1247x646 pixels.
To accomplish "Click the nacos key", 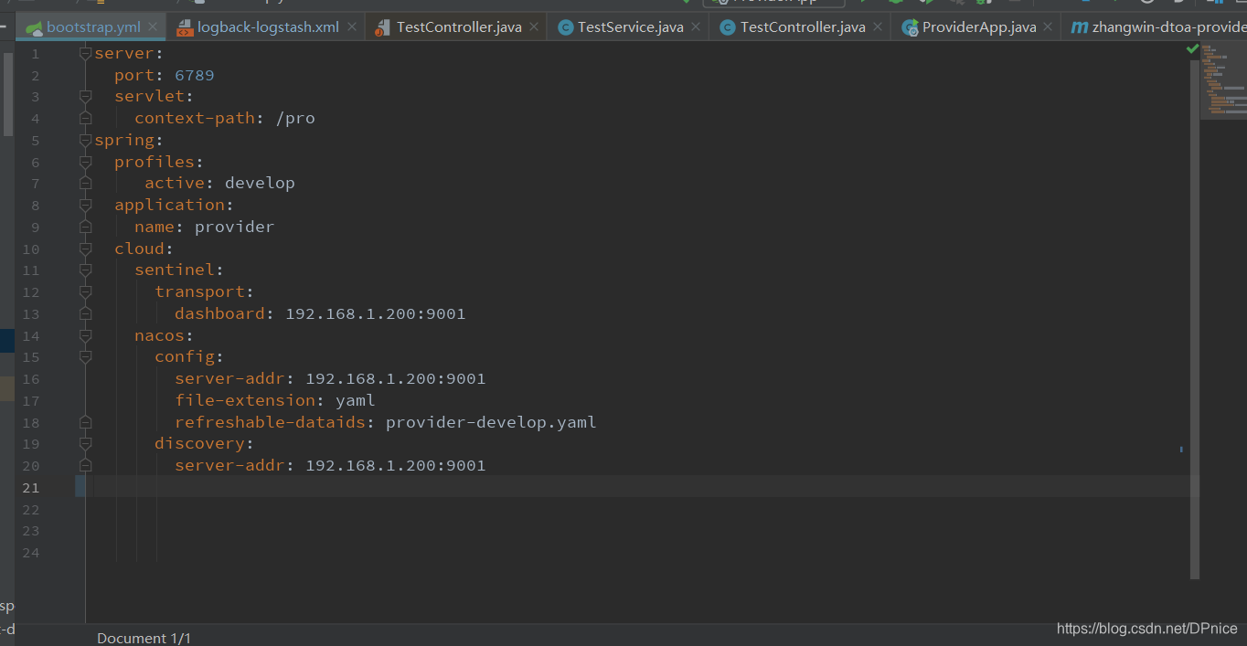I will [159, 335].
